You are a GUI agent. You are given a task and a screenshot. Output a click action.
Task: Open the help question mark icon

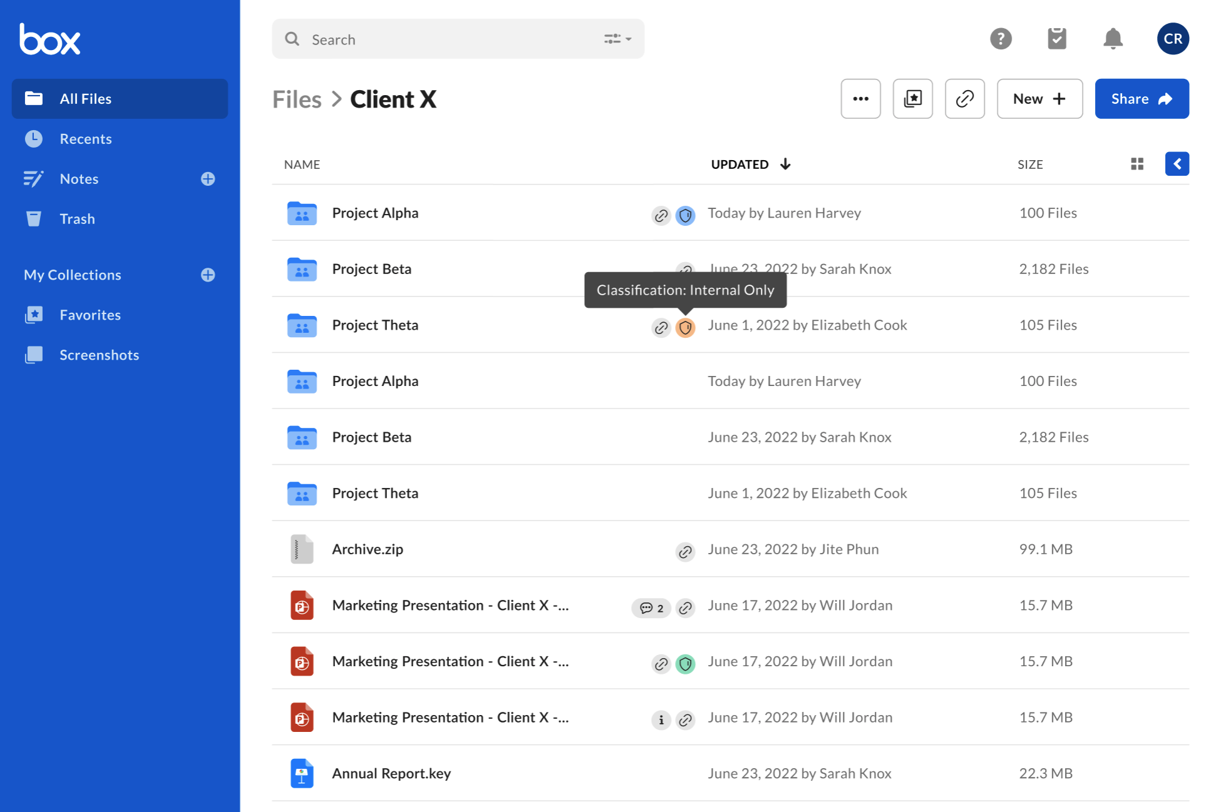pos(1001,39)
